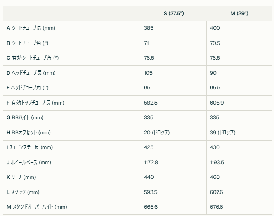
Task: Select the G BBハイト (mm) label
Action: tap(25, 118)
